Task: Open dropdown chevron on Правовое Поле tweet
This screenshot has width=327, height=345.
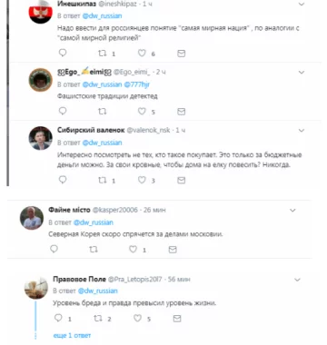Action: click(x=297, y=280)
